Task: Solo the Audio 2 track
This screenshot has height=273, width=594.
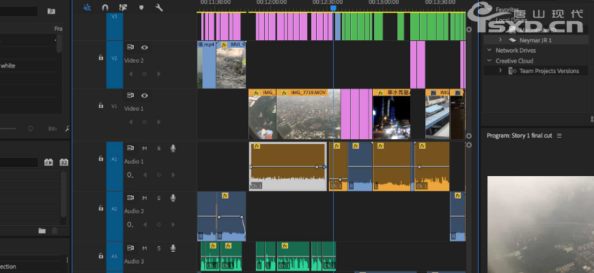Action: coord(159,198)
